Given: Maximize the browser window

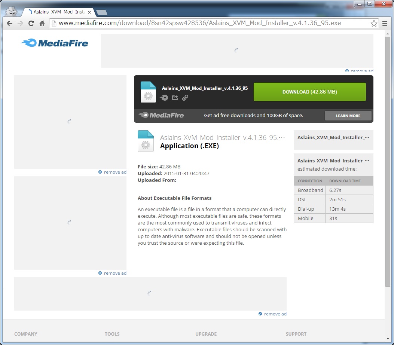Looking at the screenshot, I should pos(370,4).
